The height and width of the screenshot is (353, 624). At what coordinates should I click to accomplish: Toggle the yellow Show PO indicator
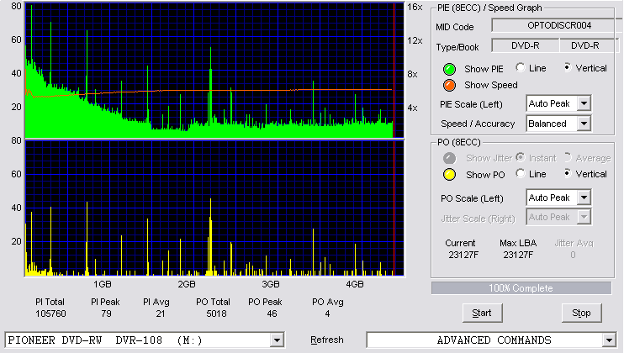pos(449,175)
